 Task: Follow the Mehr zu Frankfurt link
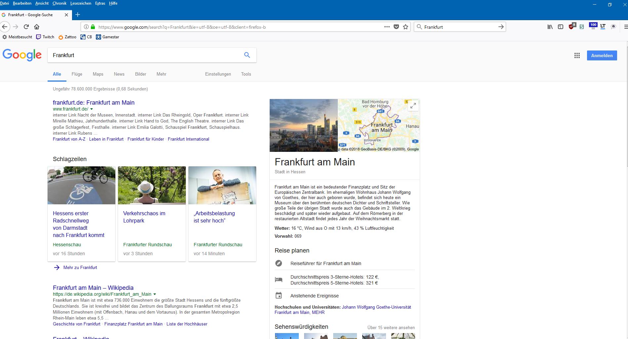80,268
